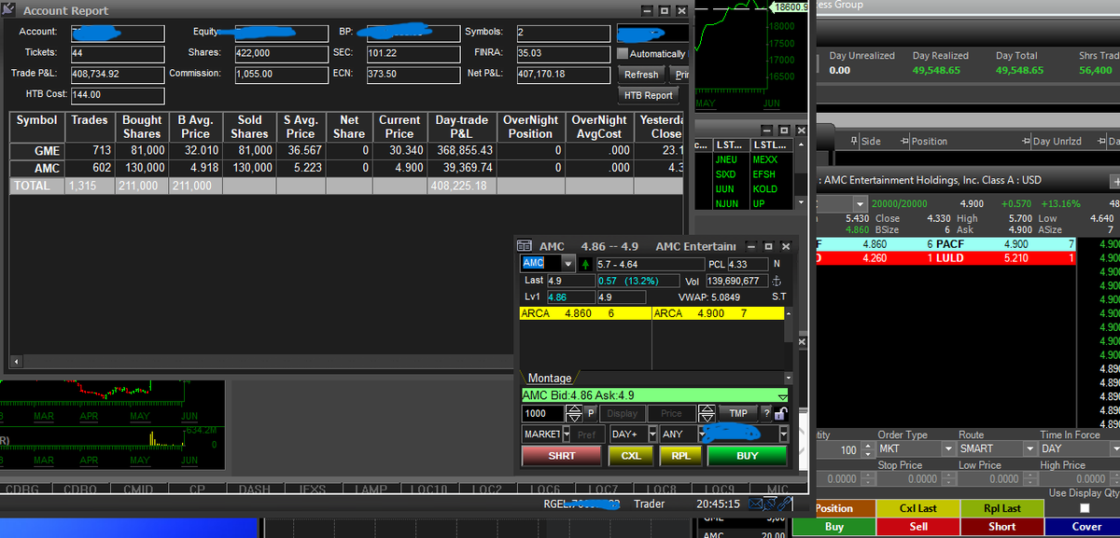Screen dimensions: 1120x538
Task: Click the Cxl Last button
Action: (x=917, y=508)
